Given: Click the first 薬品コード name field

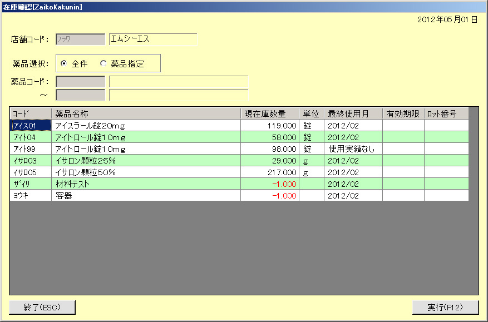Looking at the screenshot, I should tap(179, 82).
